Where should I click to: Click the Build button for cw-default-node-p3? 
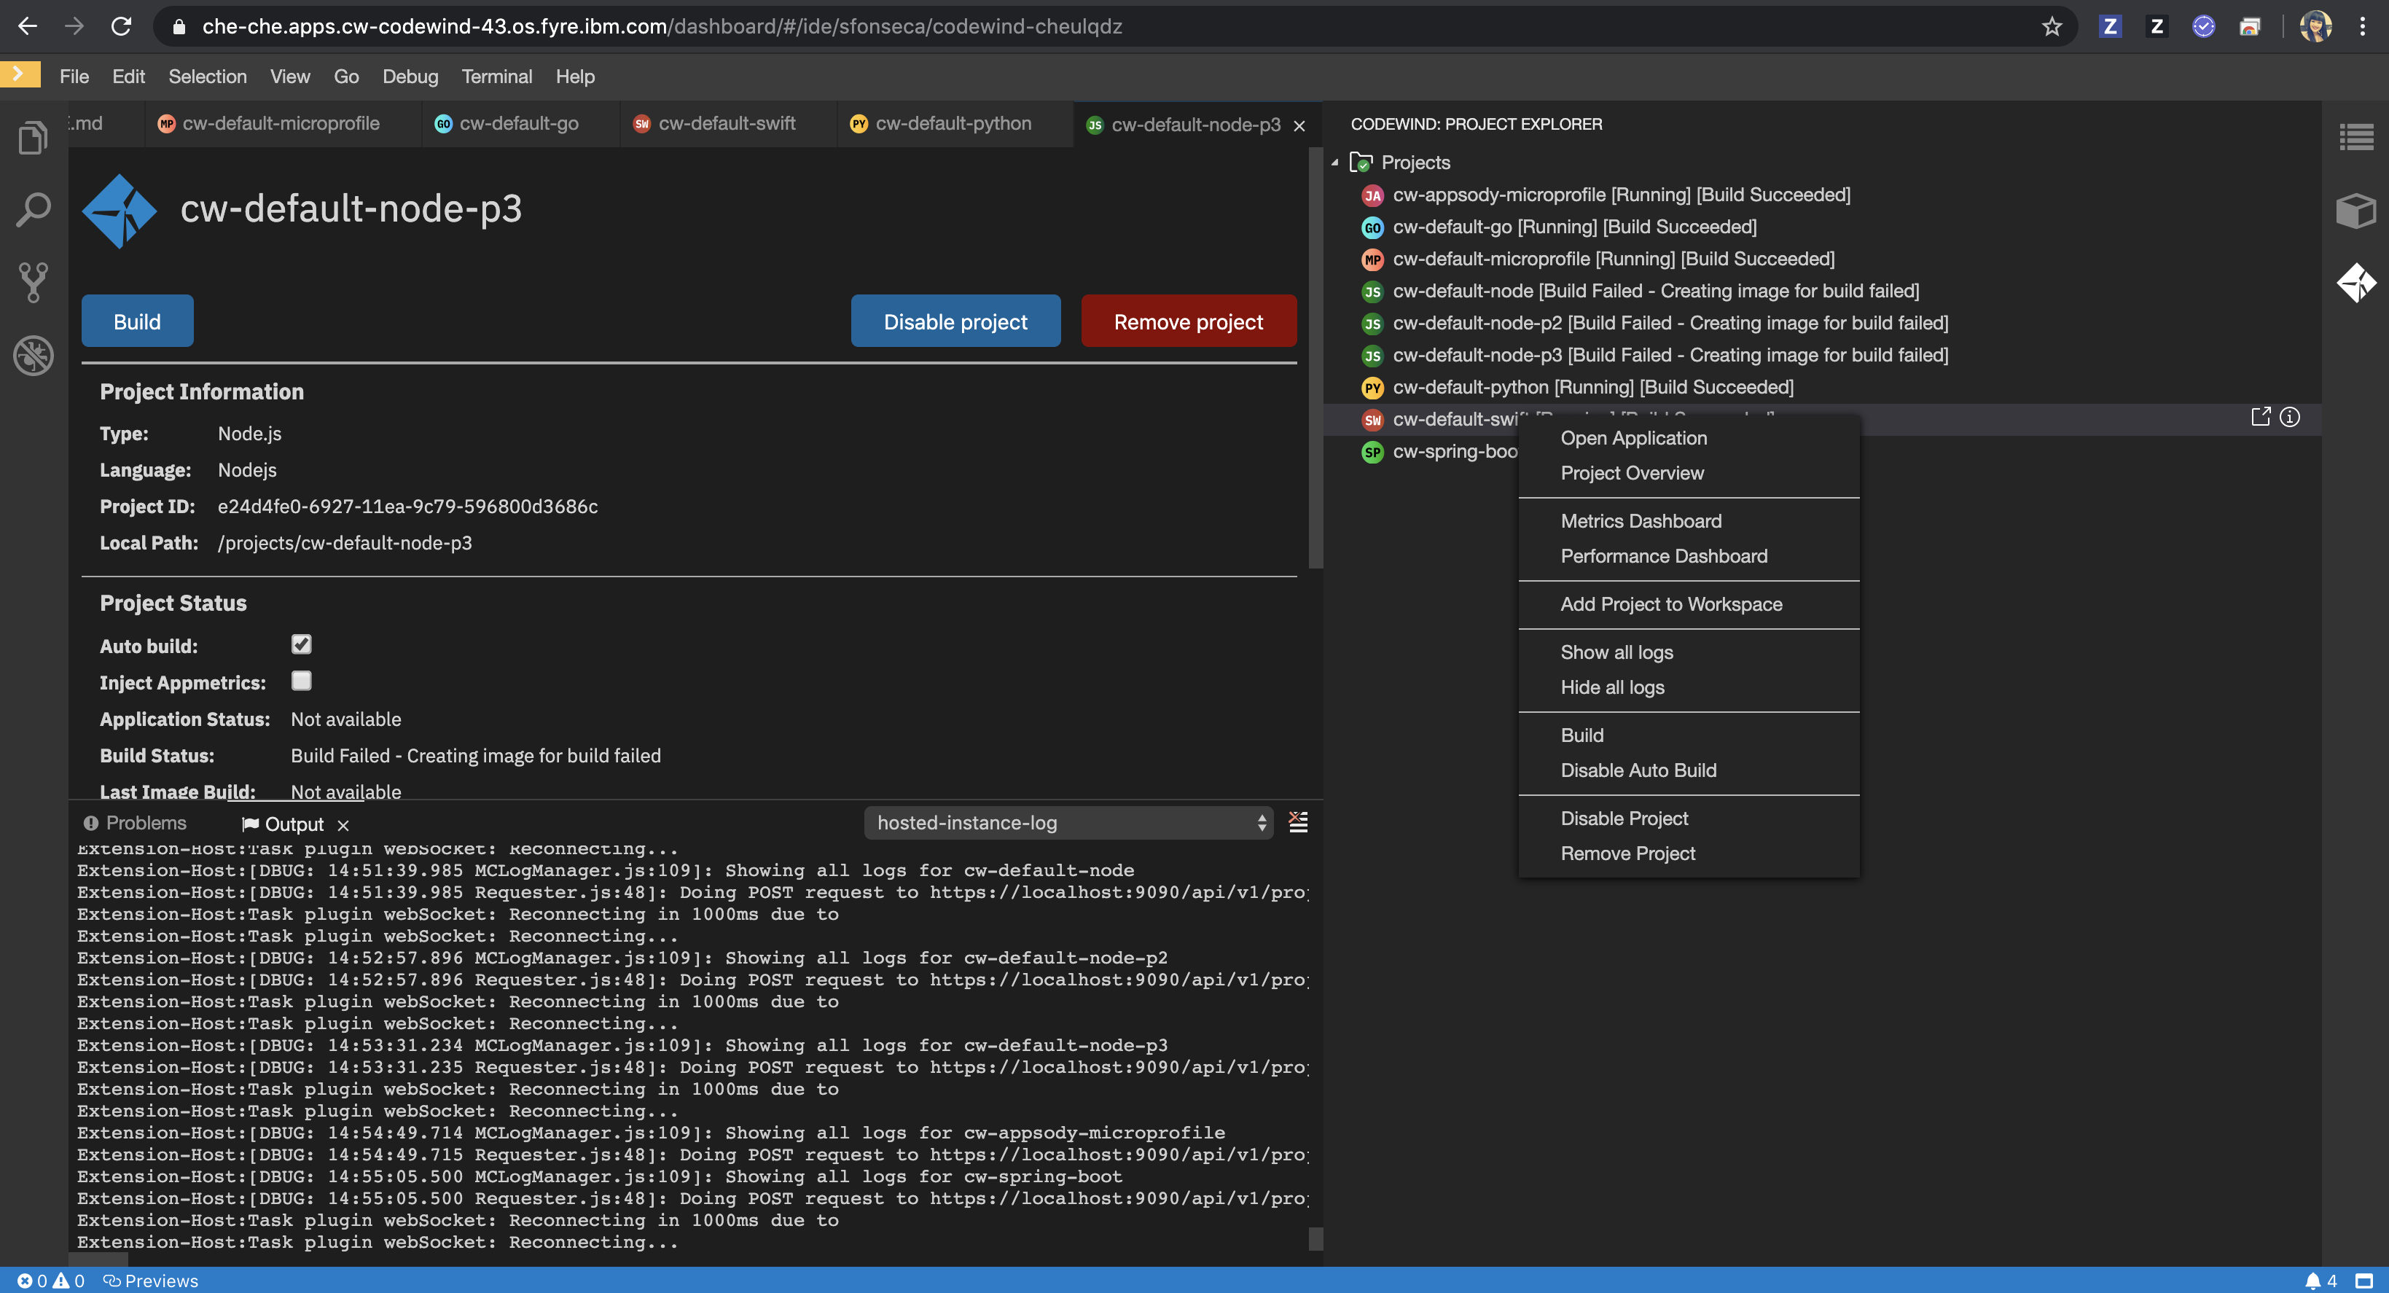pyautogui.click(x=136, y=321)
